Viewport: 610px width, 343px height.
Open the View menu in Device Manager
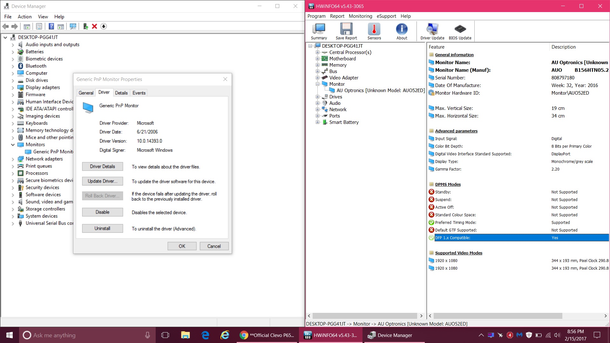coord(43,17)
